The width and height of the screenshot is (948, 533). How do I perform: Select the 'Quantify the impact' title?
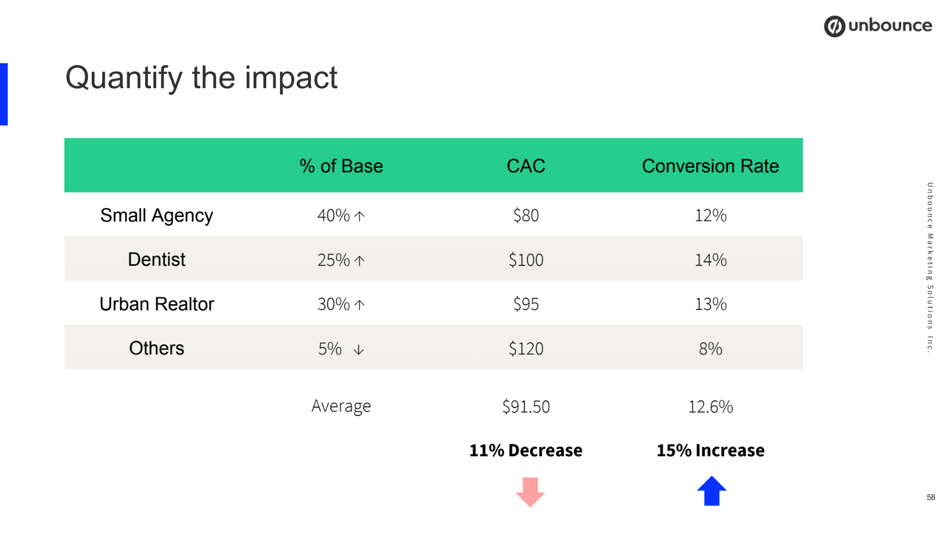click(201, 78)
